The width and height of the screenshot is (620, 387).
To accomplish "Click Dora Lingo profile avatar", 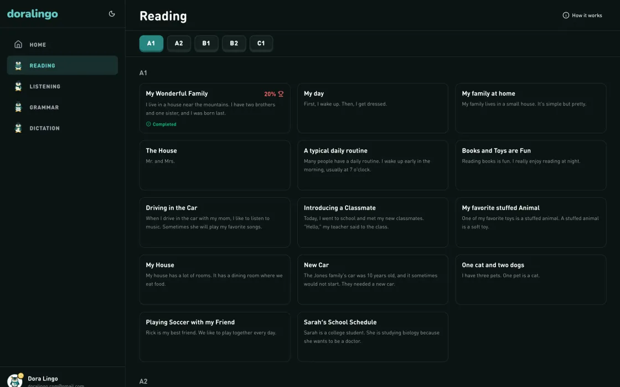I will 15,380.
